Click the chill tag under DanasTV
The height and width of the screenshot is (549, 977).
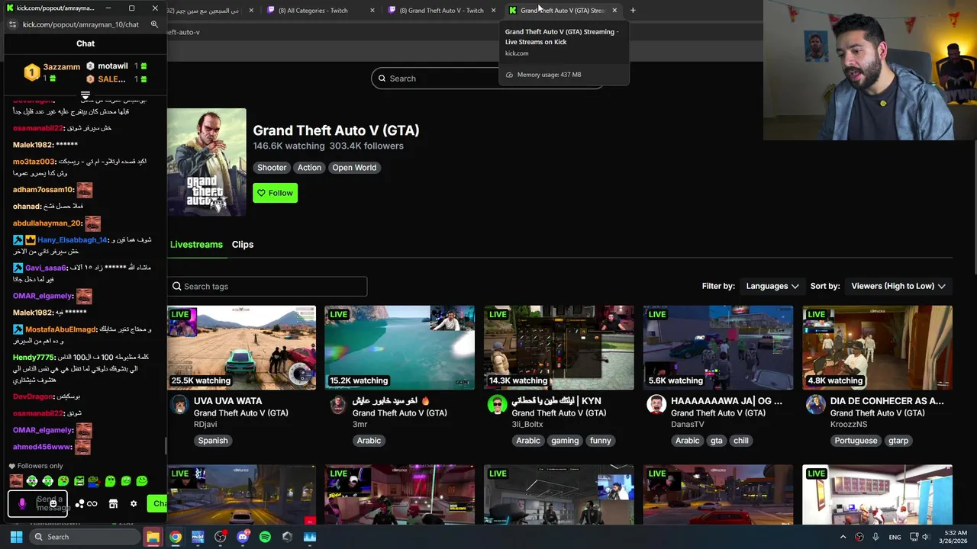[x=741, y=441]
